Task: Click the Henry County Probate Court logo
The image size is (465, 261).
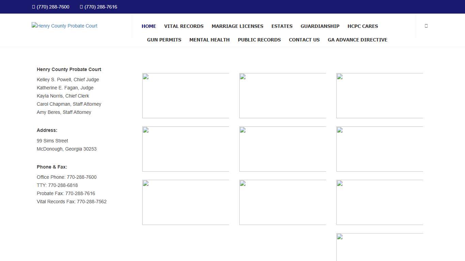Action: pyautogui.click(x=64, y=26)
